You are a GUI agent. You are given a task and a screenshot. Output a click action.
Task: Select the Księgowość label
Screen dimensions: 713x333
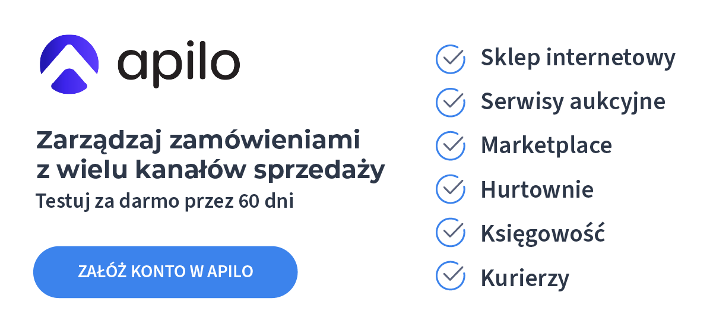click(543, 233)
